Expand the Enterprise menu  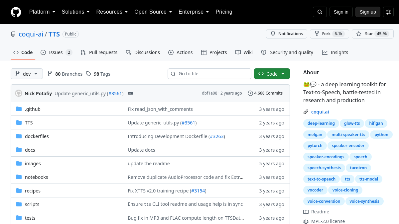pyautogui.click(x=194, y=12)
